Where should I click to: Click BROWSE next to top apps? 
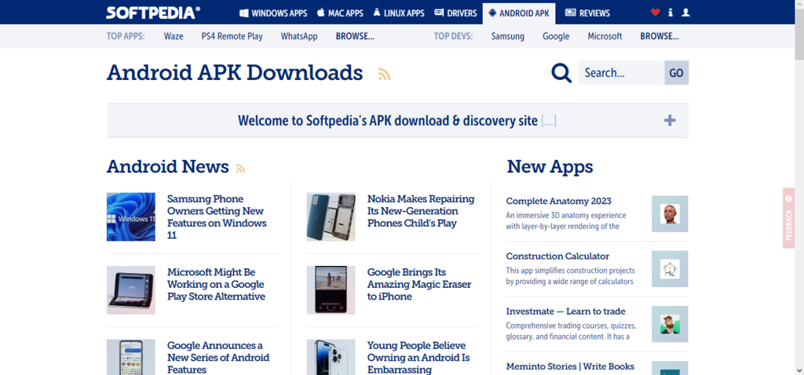(x=355, y=36)
